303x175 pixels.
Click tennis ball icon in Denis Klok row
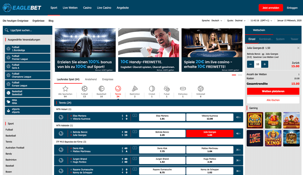(61, 150)
